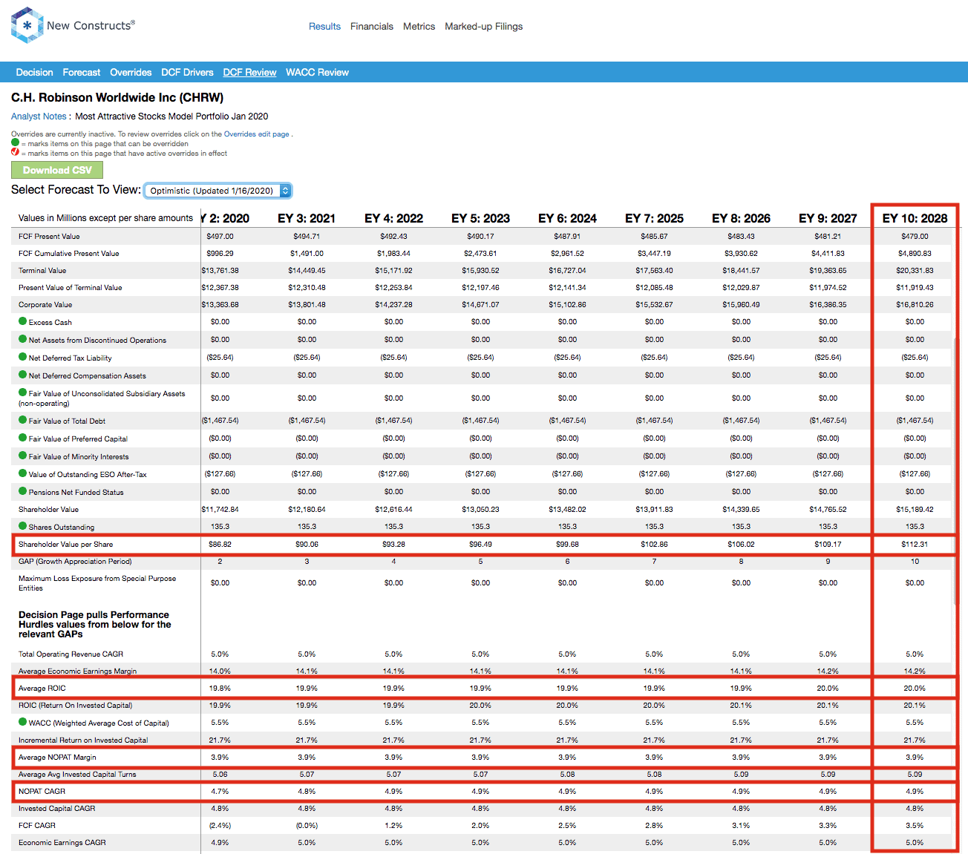Viewport: 968px width, 854px height.
Task: Click the Overrides edit page link
Action: click(x=256, y=134)
